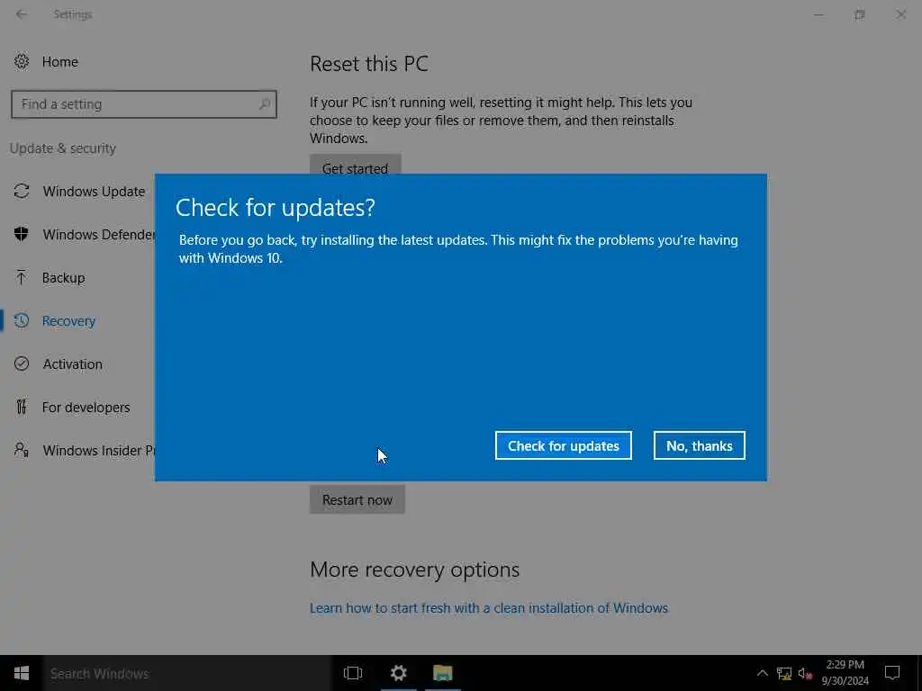The height and width of the screenshot is (691, 922).
Task: Show hidden system tray icons
Action: tap(762, 673)
